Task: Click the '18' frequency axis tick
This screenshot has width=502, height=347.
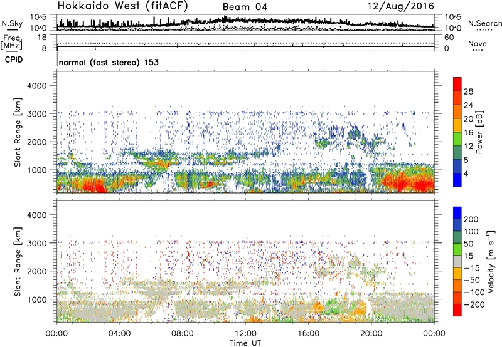Action: (x=42, y=38)
